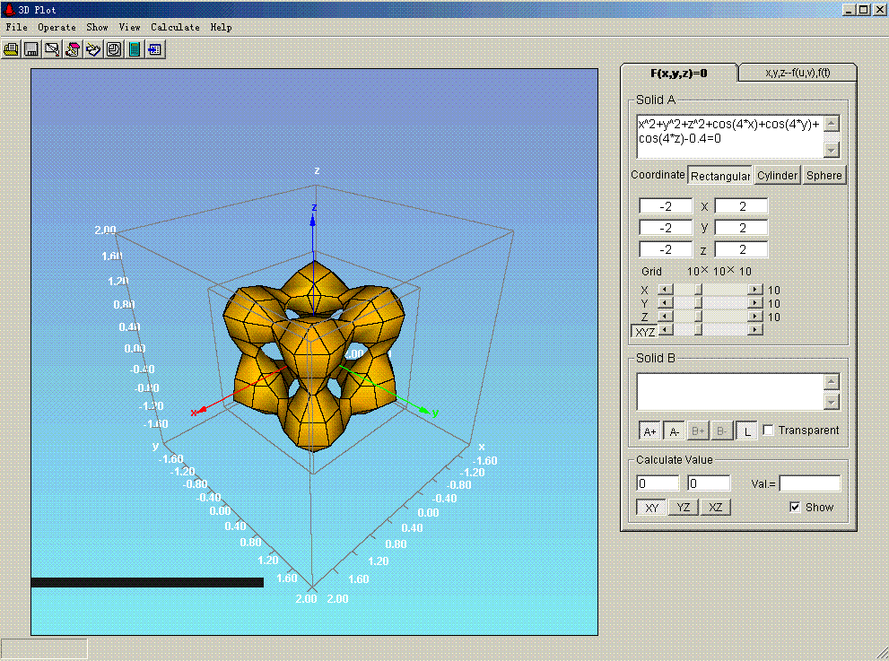Viewport: 889px width, 661px height.
Task: Click the XYZ grid right arrow
Action: pos(755,329)
